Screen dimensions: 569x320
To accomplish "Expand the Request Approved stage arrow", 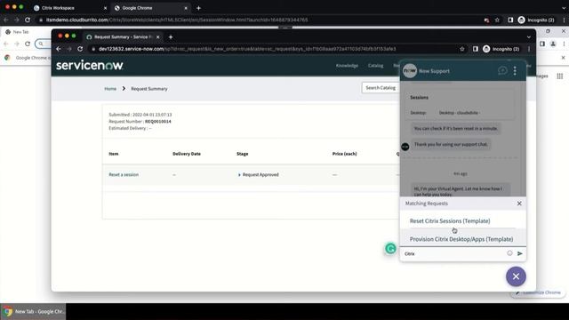I will point(239,175).
